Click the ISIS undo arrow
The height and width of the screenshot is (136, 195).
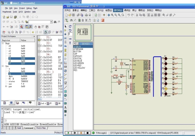point(129,15)
